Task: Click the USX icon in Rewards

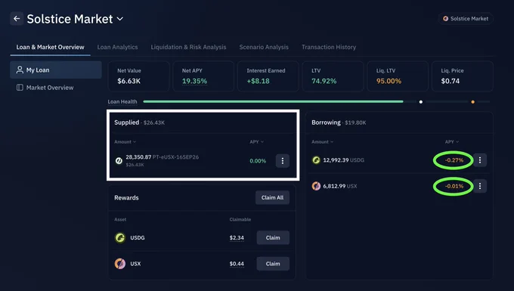Action: click(x=120, y=264)
